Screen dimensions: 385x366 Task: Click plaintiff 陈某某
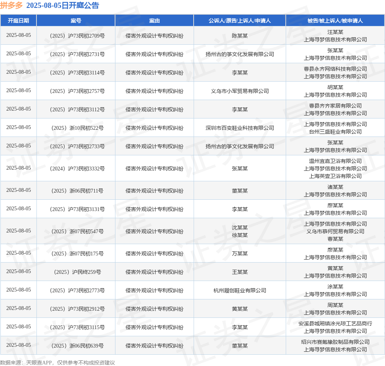[239, 36]
